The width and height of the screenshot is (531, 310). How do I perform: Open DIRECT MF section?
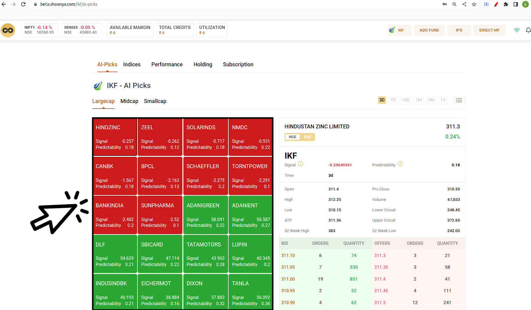(489, 30)
